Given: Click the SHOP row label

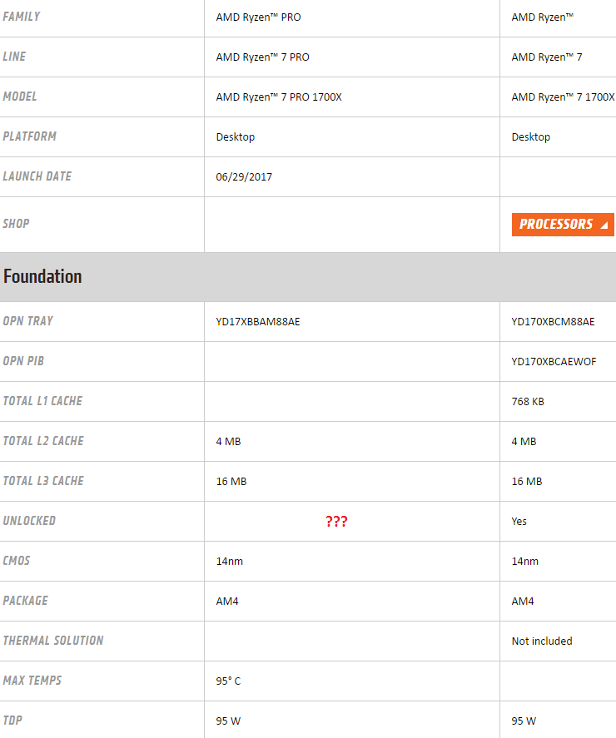Looking at the screenshot, I should (16, 224).
